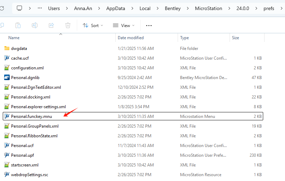Click the Refresh icon beside address bar

click(x=2, y=8)
